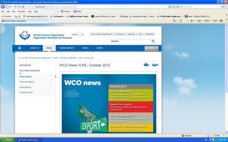The width and height of the screenshot is (228, 142).
Task: Open the ABOUT US navigation item
Action: click(x=34, y=48)
